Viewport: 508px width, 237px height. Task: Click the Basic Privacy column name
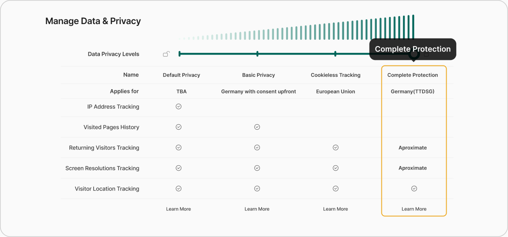click(x=259, y=75)
